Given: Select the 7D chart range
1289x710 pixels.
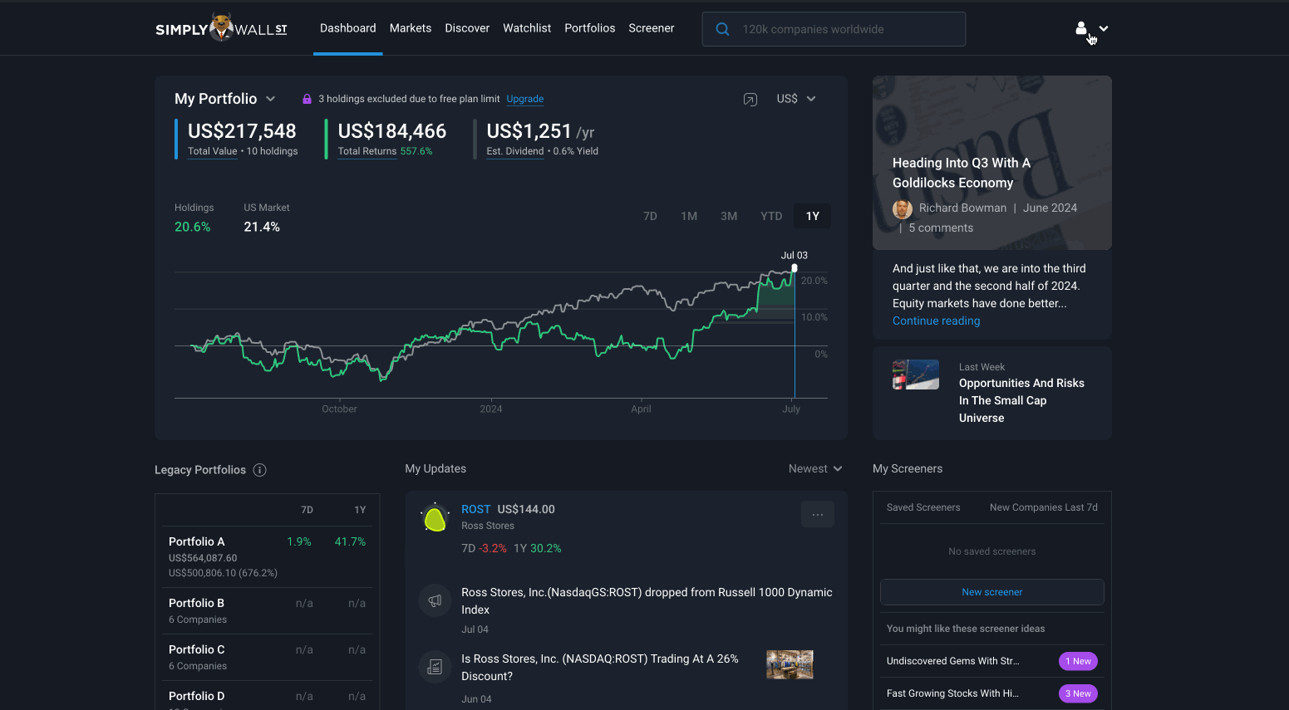Looking at the screenshot, I should click(650, 216).
